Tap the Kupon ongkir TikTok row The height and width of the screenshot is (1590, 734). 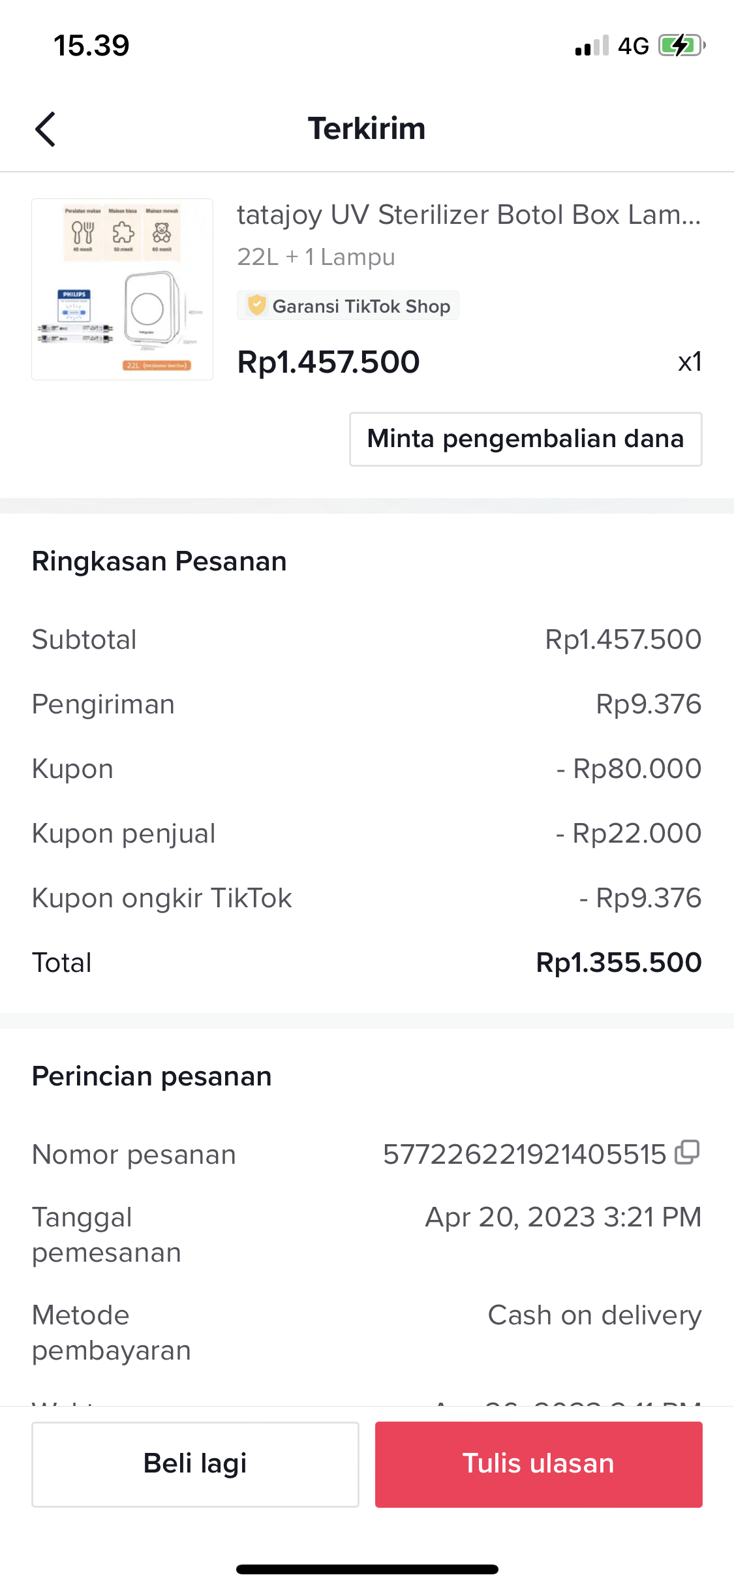(367, 898)
